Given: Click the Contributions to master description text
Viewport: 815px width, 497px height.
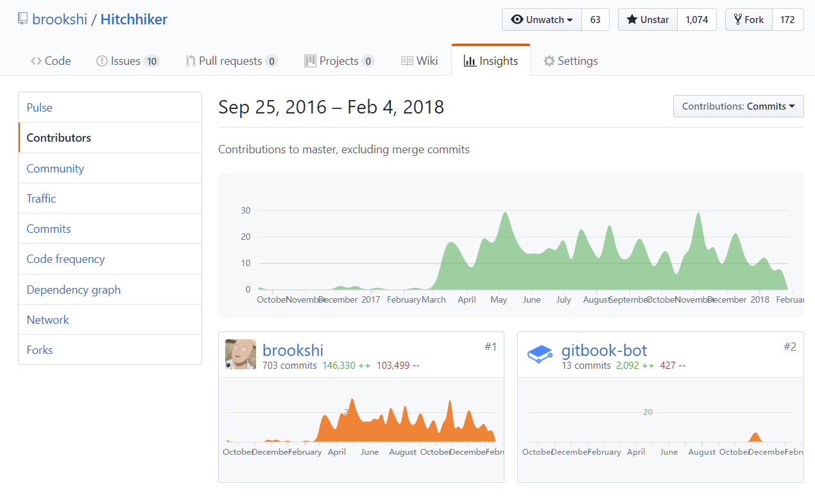Looking at the screenshot, I should click(344, 149).
